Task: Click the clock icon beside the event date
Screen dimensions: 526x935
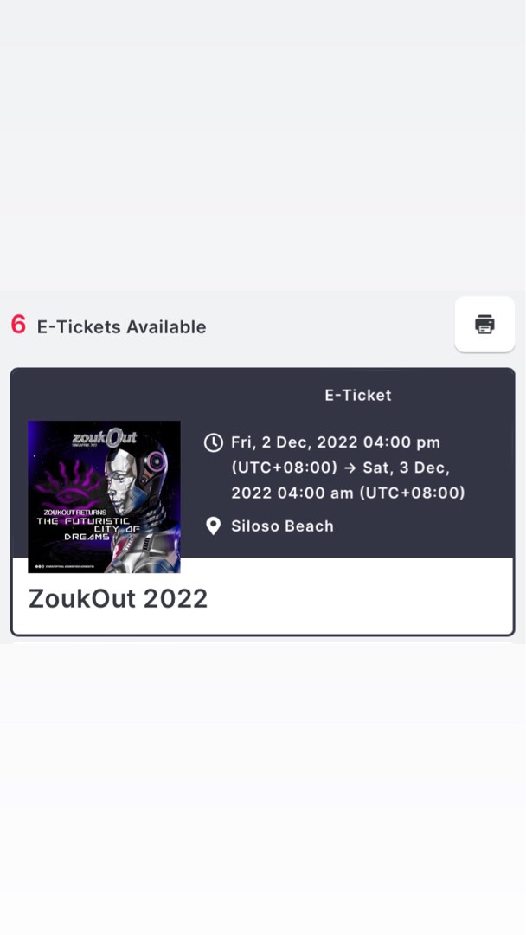Action: (214, 442)
